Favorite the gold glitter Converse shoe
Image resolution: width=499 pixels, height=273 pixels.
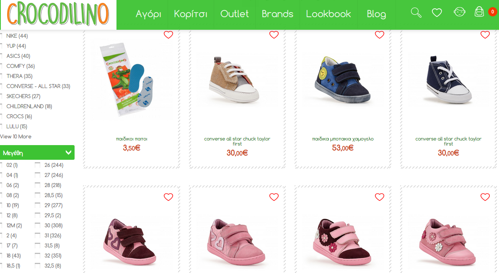274,35
